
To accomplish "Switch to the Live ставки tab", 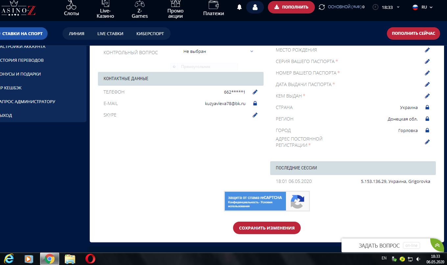I will pyautogui.click(x=110, y=33).
